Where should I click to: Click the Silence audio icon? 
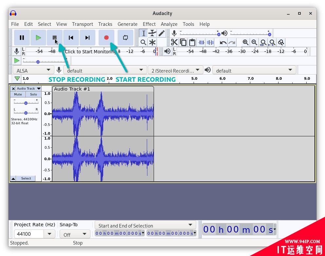tap(210, 43)
